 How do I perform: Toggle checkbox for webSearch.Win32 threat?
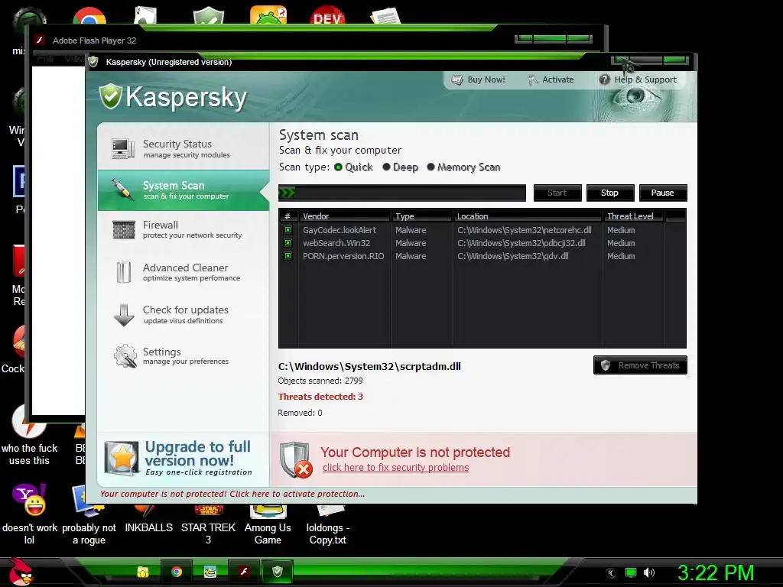[288, 242]
